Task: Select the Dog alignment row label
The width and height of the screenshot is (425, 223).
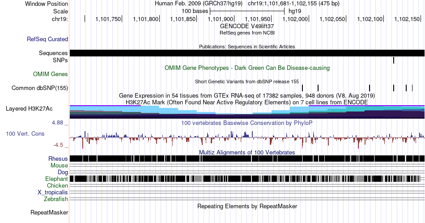Action: pyautogui.click(x=63, y=172)
